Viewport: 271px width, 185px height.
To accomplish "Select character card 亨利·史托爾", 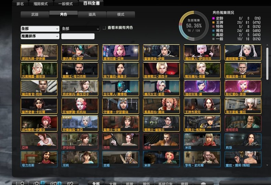I will tap(202, 159).
